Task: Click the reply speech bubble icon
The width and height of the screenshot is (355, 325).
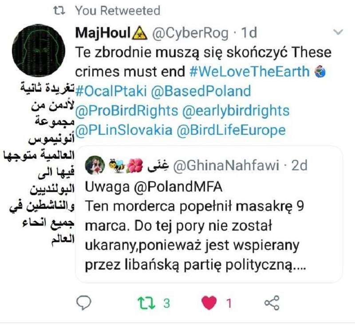Action: [x=83, y=302]
